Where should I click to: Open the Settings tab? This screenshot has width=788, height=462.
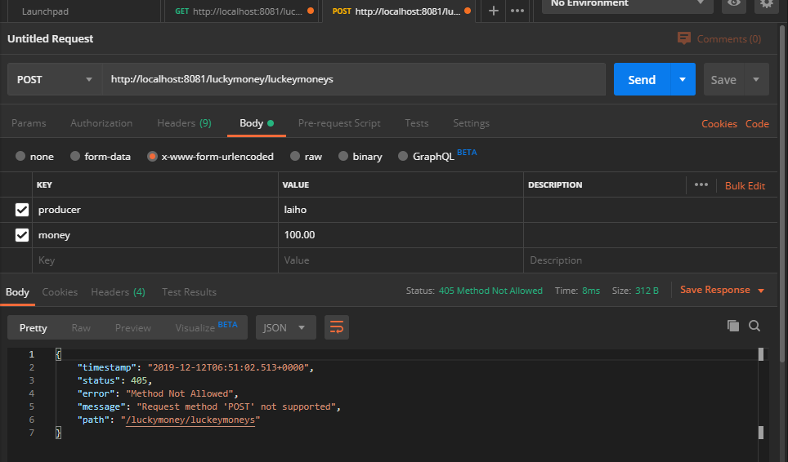[x=471, y=123]
